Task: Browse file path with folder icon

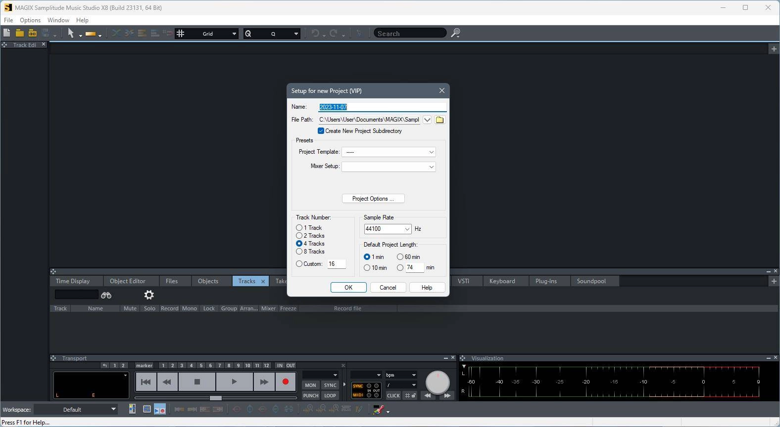Action: [x=439, y=120]
